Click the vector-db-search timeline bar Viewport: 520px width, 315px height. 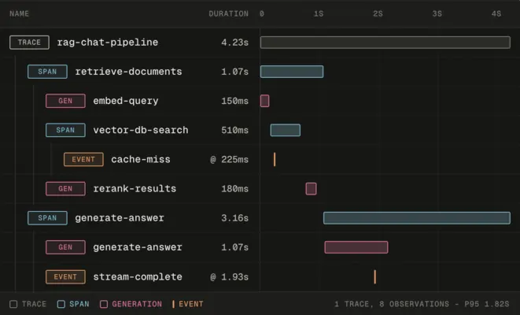click(286, 130)
